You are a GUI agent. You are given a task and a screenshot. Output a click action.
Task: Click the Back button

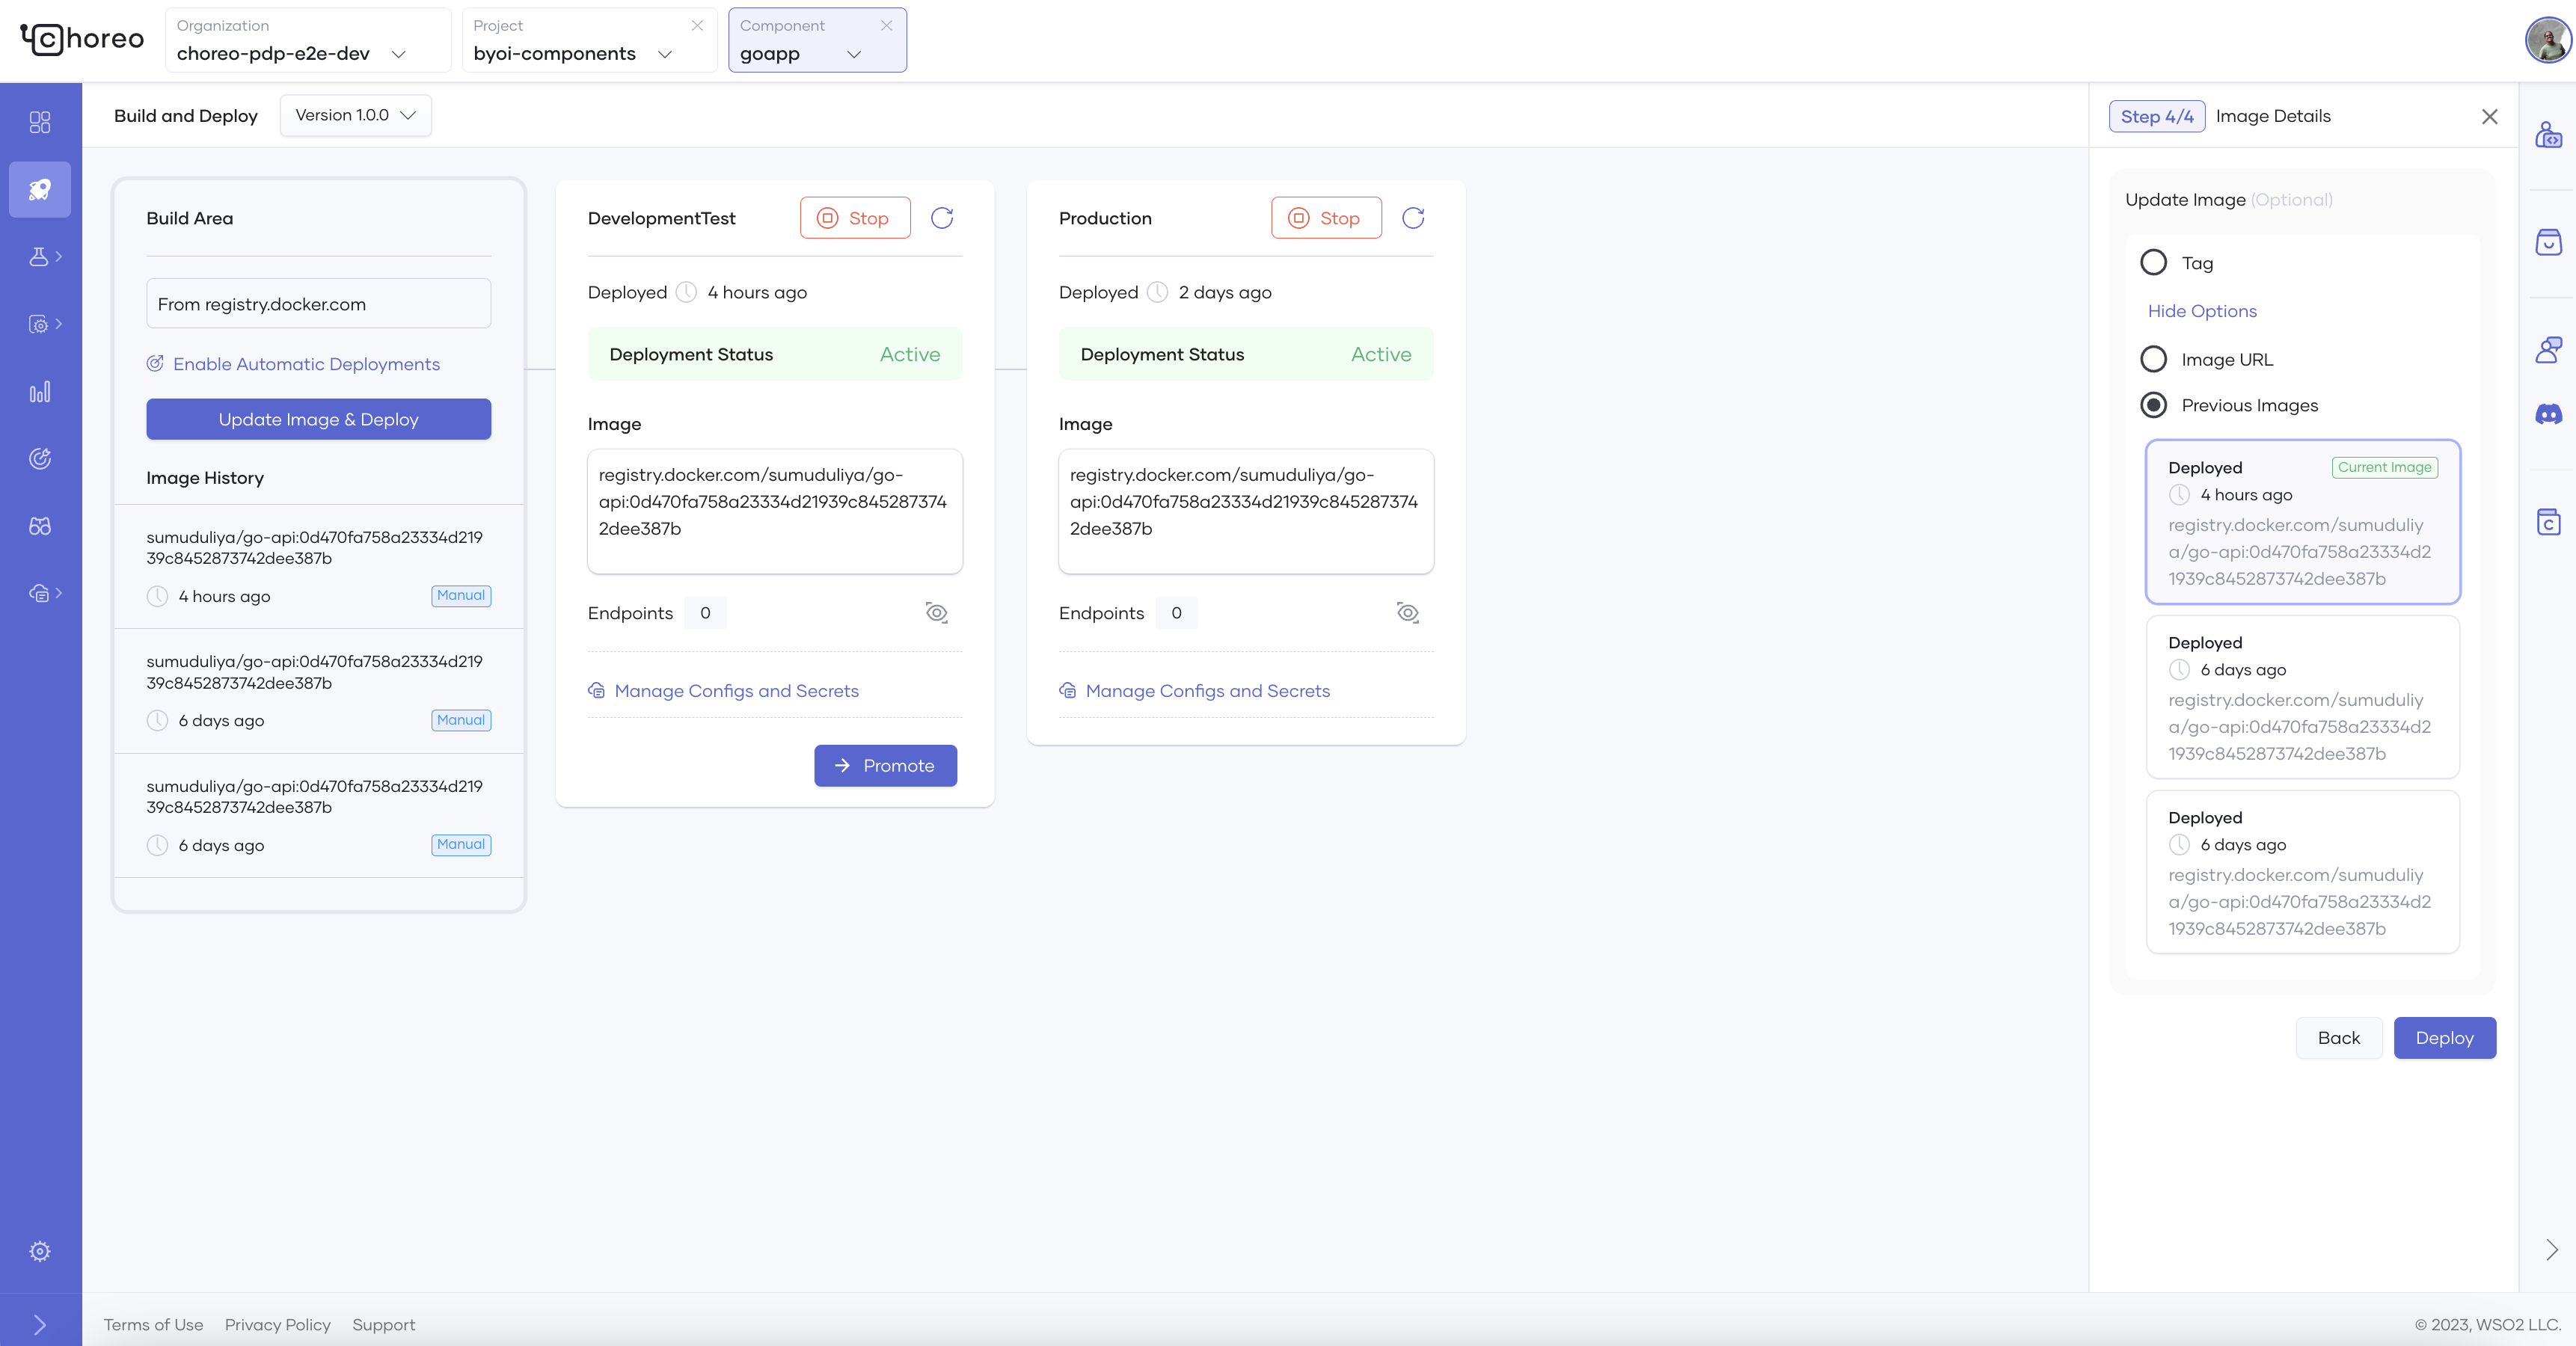coord(2338,1038)
